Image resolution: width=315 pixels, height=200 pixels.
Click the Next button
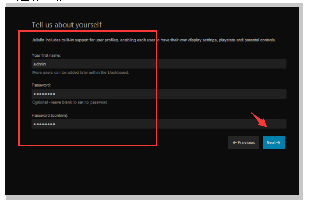point(274,143)
